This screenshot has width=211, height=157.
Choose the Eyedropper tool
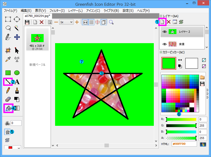(x=8, y=59)
